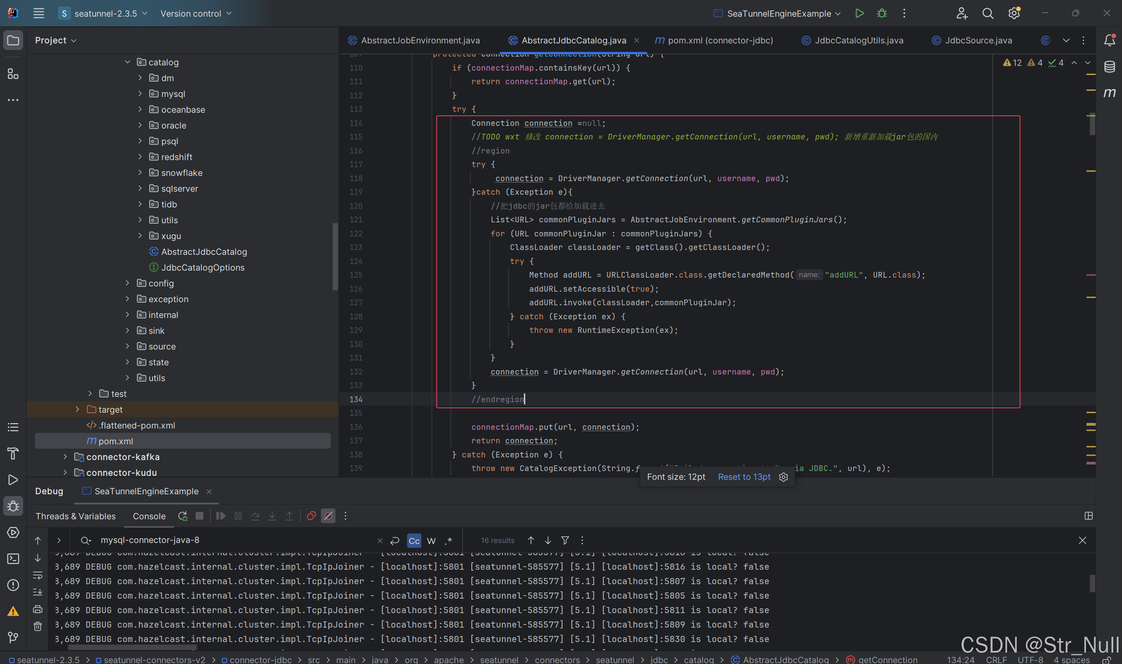This screenshot has height=664, width=1122.
Task: Switch to JdbcCatalogUtils.java tab
Action: (852, 40)
